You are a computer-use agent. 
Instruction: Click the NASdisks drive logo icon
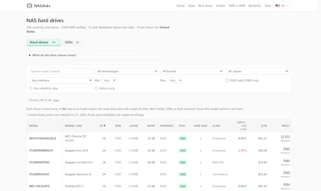[x=29, y=6]
